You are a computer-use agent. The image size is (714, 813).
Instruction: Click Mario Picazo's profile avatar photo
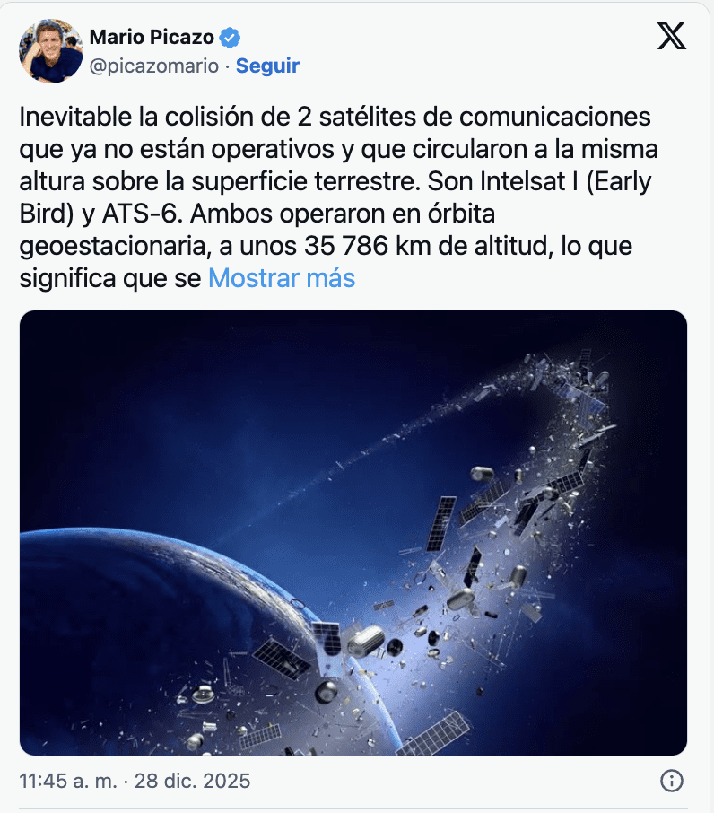(x=51, y=51)
